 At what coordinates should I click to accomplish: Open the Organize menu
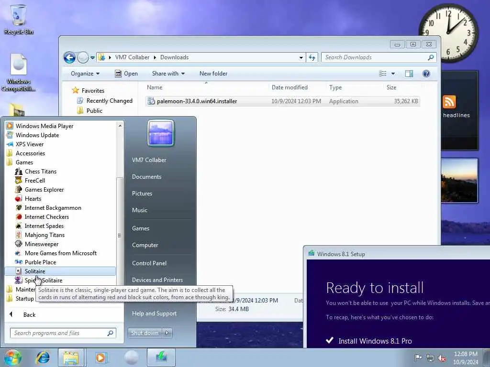85,73
